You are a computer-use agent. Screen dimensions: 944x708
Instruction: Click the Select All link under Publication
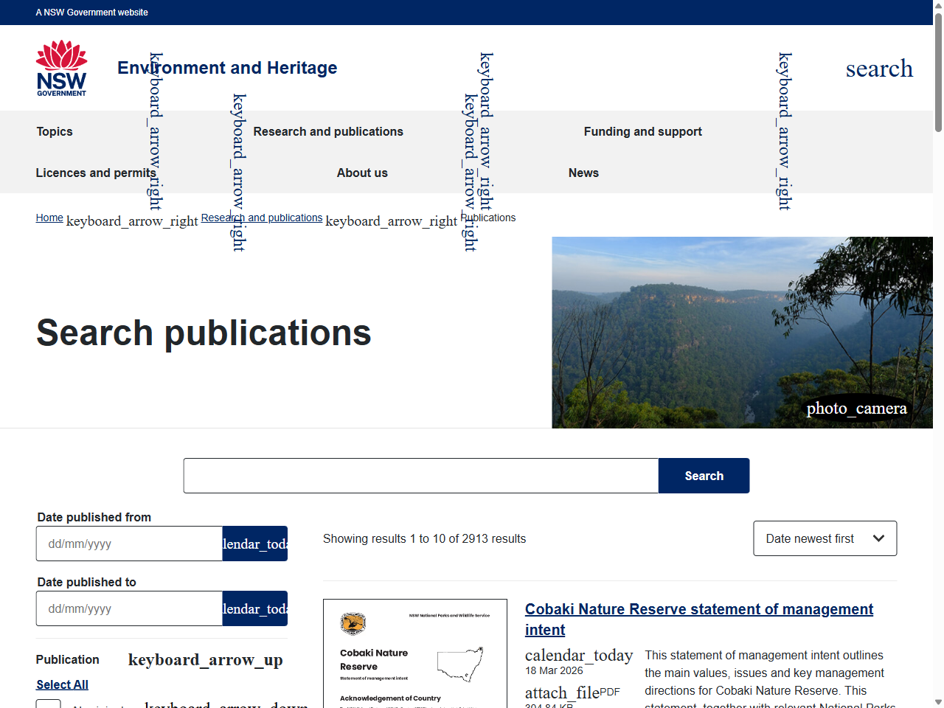(x=62, y=684)
